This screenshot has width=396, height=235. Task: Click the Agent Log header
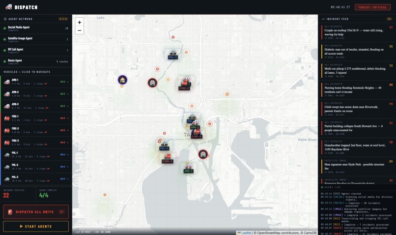332,187
